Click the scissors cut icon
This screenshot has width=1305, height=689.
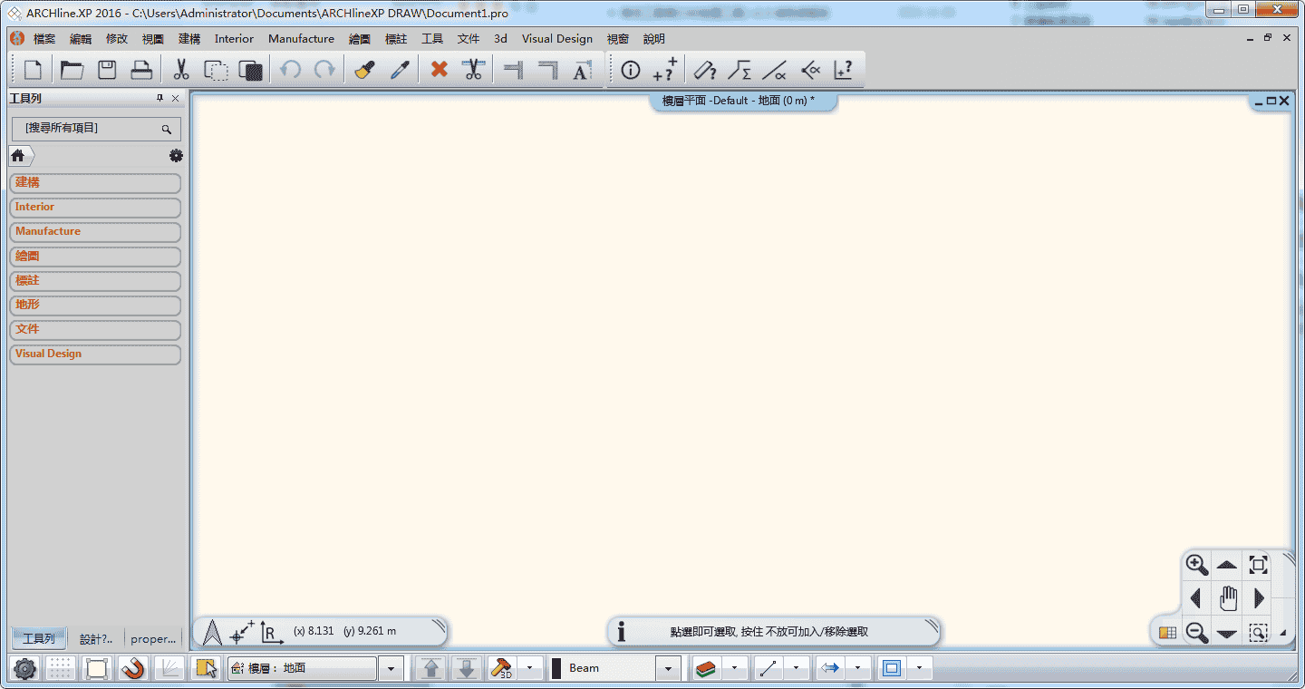click(x=181, y=70)
